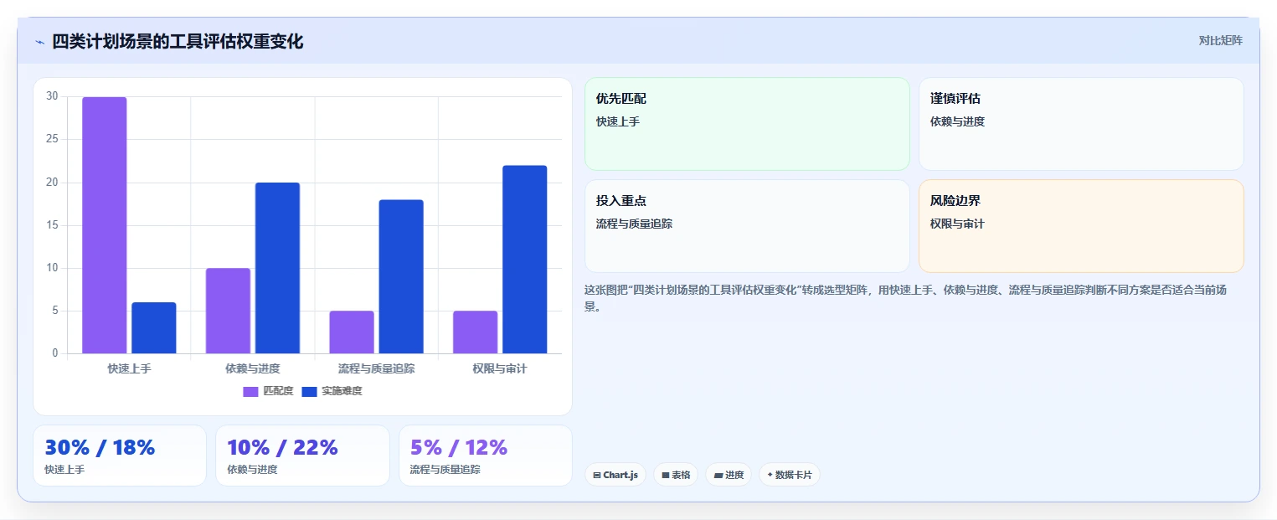Select the blue 实施难度 bar for 依赖与进度
This screenshot has width=1277, height=520.
277,268
